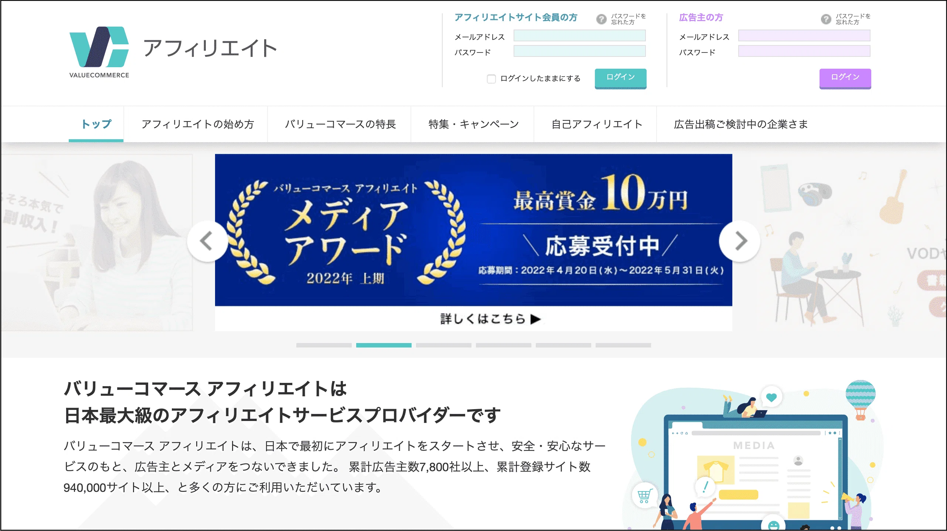Click 詳しくはこちら link under banner
Image resolution: width=947 pixels, height=531 pixels.
(x=490, y=319)
